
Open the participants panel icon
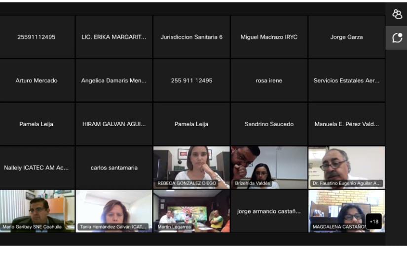point(397,14)
